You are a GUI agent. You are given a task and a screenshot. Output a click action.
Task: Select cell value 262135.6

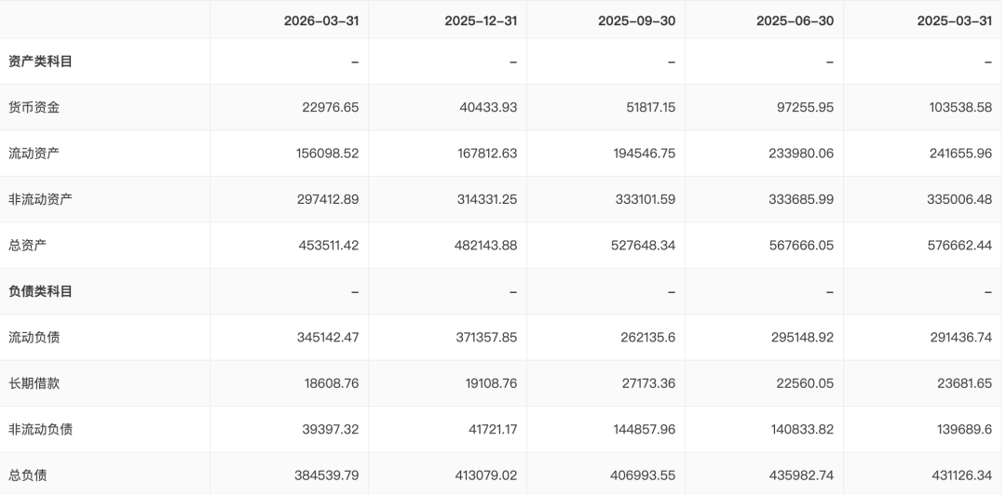point(646,337)
